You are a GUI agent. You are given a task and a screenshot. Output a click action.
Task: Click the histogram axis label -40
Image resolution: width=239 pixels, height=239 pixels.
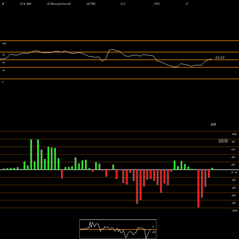[x=233, y=188]
